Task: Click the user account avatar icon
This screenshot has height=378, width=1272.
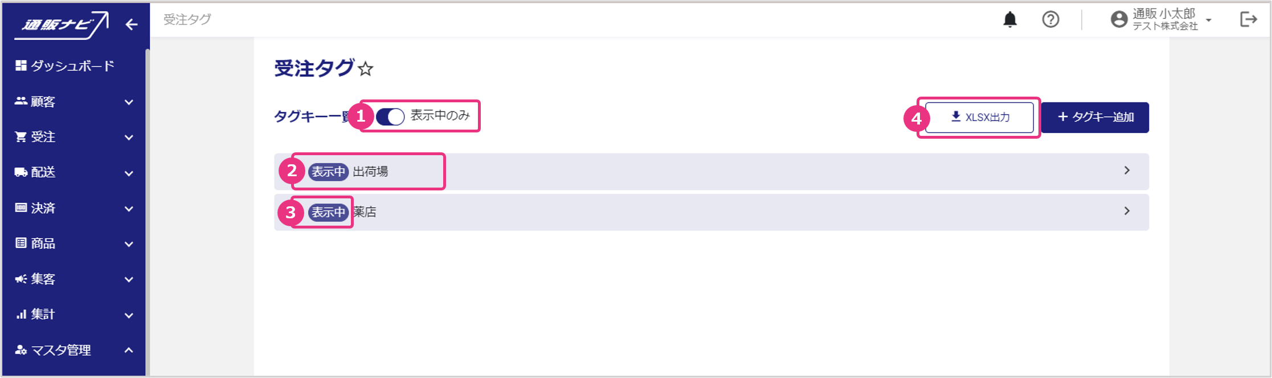Action: [x=1119, y=20]
